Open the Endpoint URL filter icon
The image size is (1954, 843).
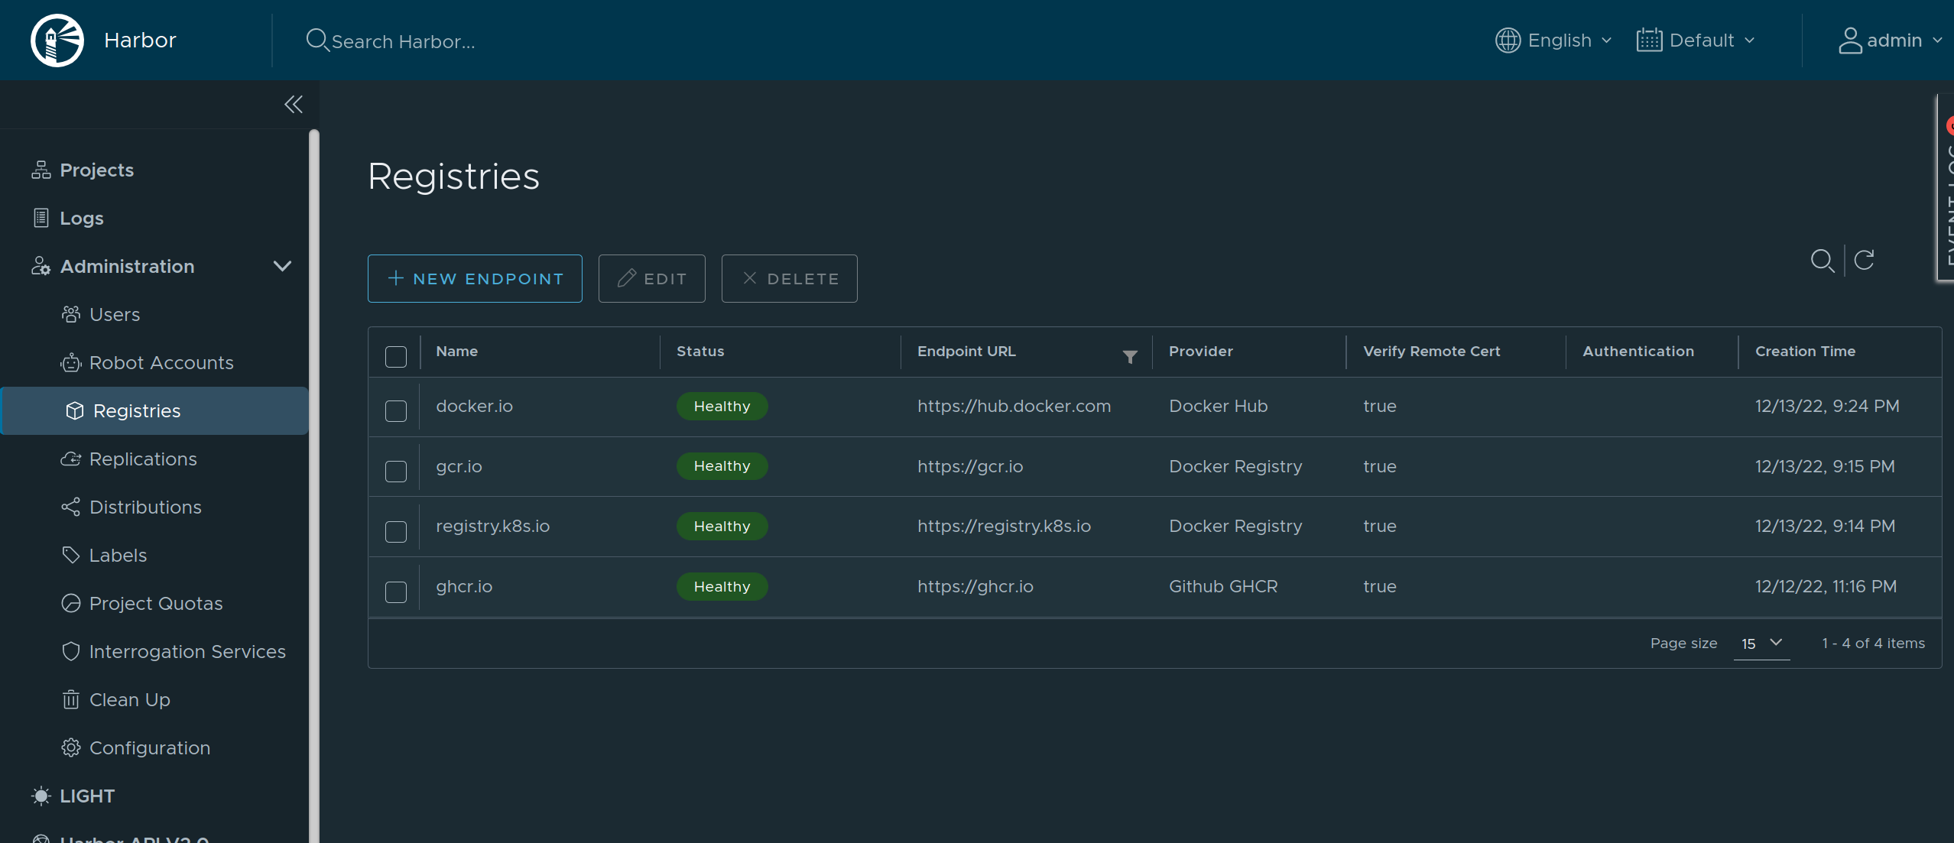coord(1129,355)
